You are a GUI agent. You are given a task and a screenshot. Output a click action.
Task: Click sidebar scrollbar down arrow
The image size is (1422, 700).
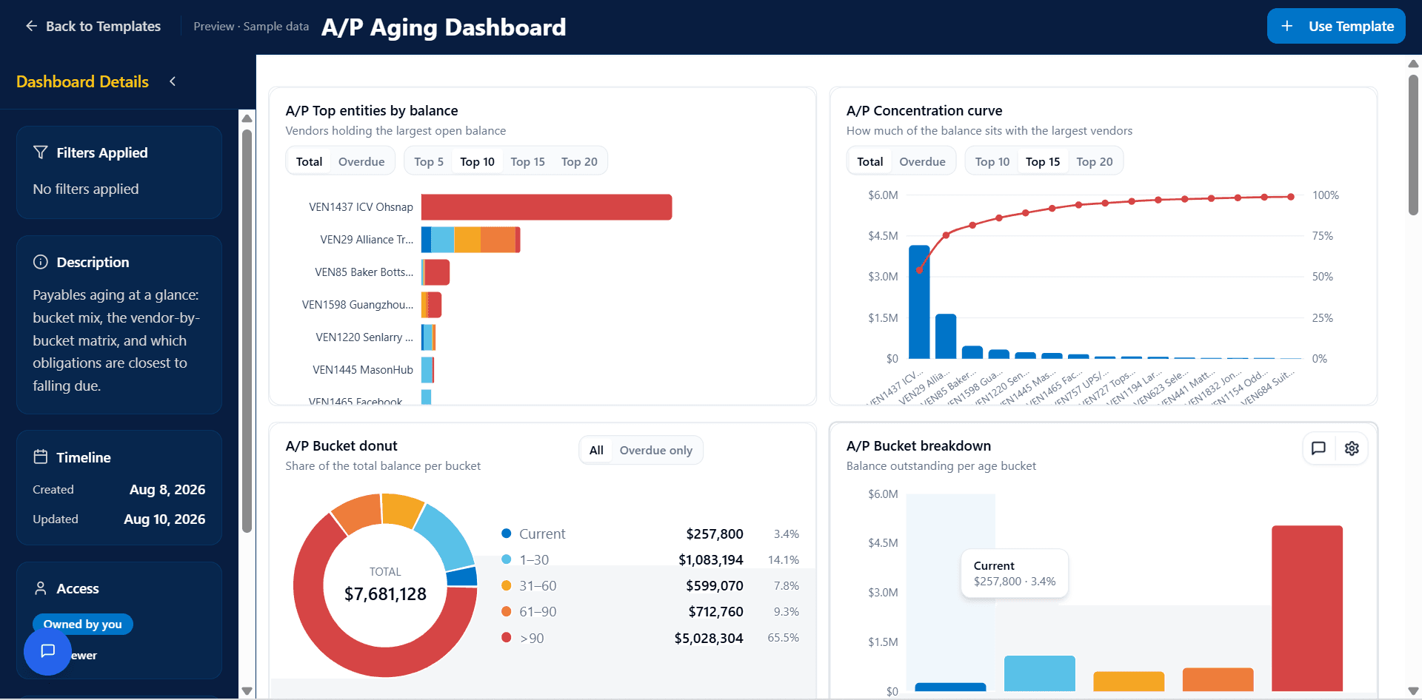247,690
